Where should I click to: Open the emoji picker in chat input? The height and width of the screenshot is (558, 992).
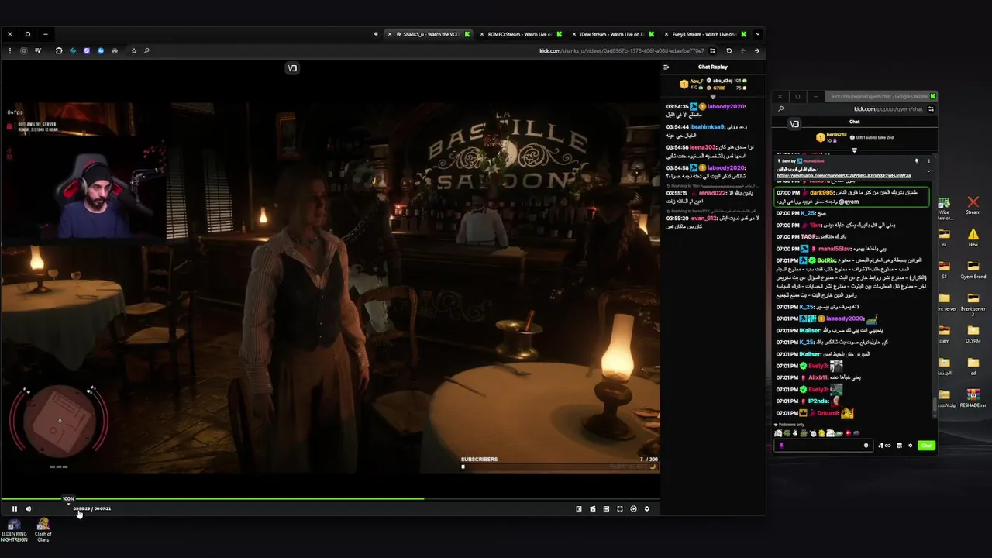click(x=866, y=446)
